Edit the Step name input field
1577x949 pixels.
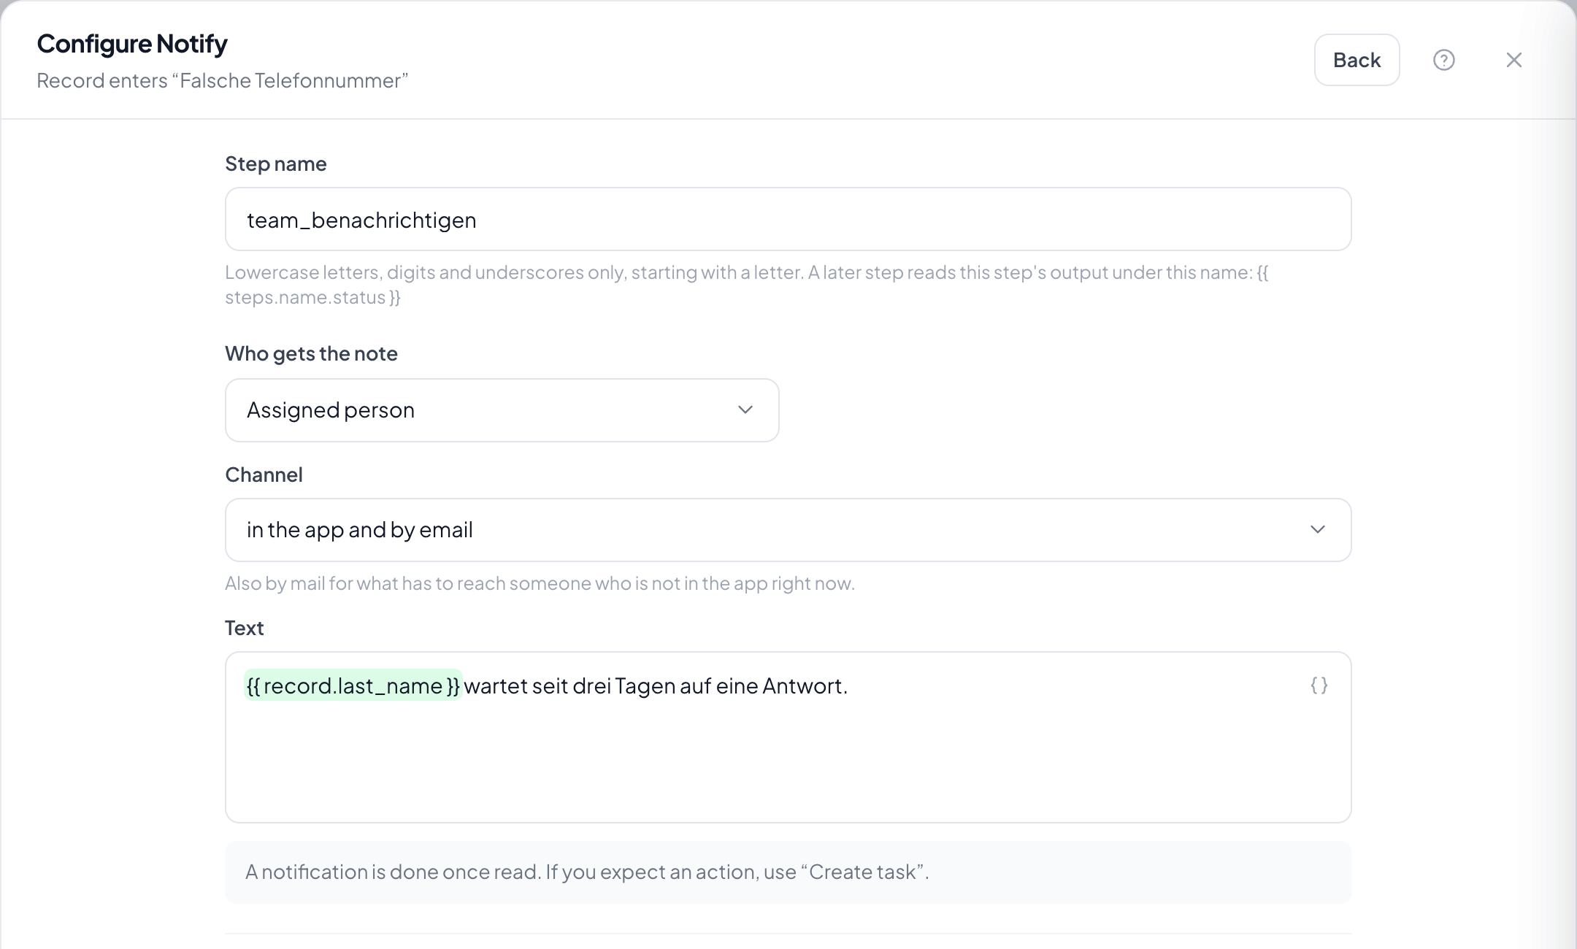tap(788, 219)
